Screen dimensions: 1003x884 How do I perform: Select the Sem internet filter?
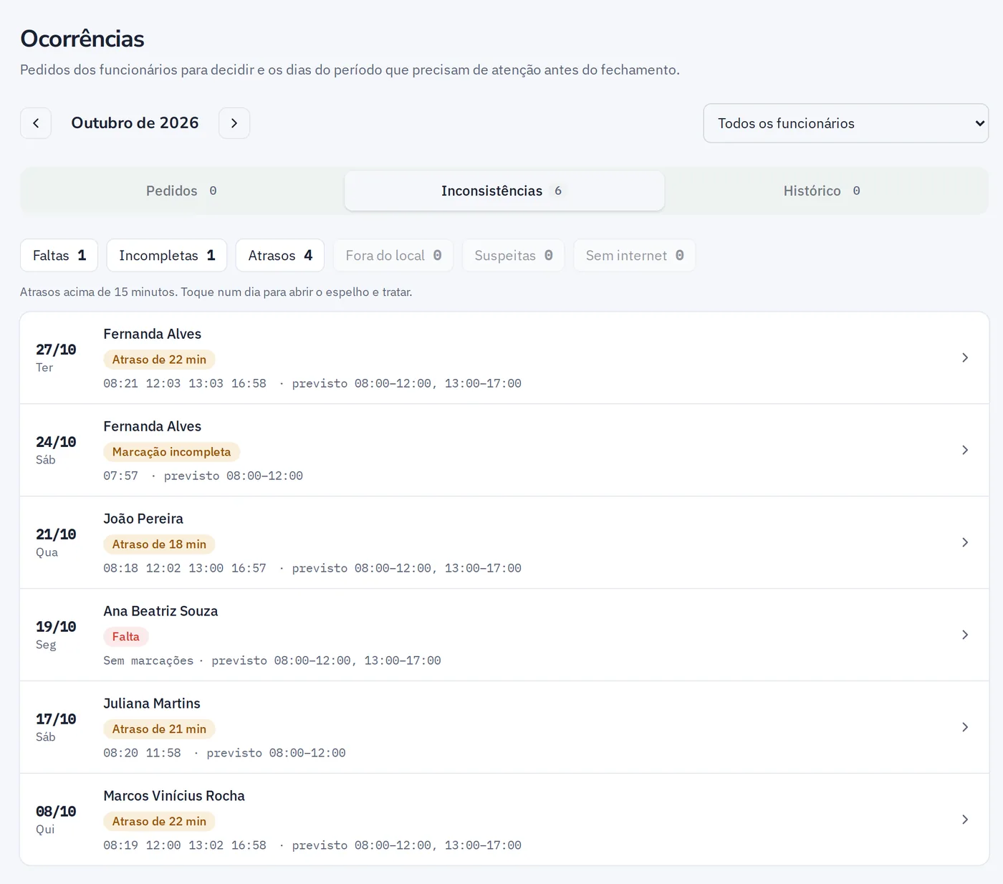coord(635,256)
